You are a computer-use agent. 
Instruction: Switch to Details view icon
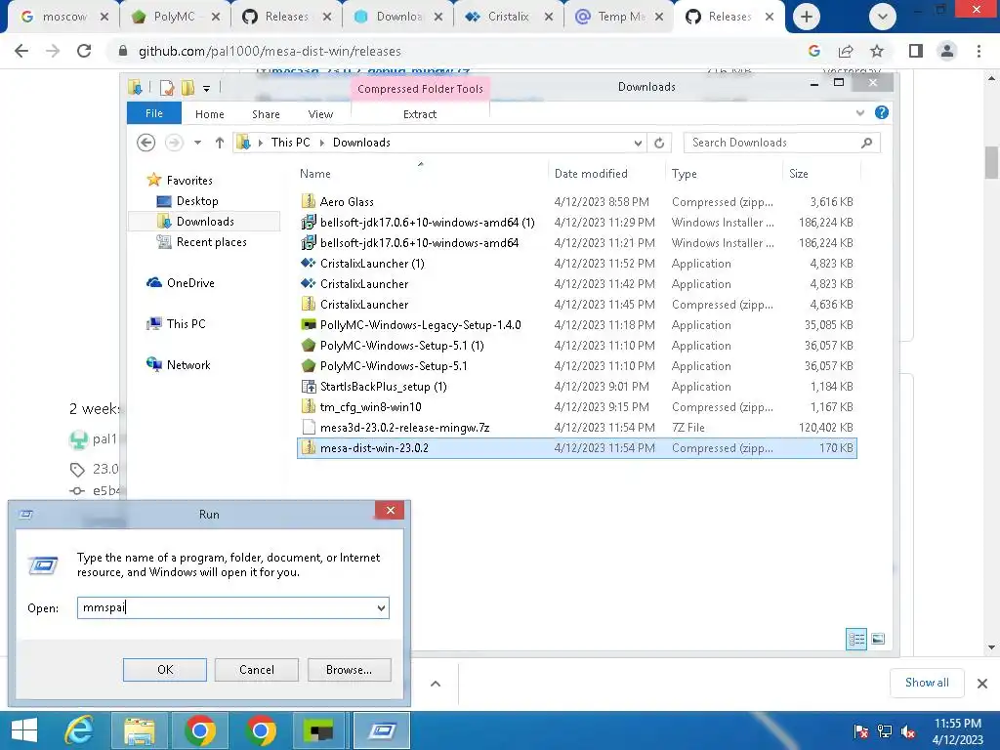coord(855,639)
